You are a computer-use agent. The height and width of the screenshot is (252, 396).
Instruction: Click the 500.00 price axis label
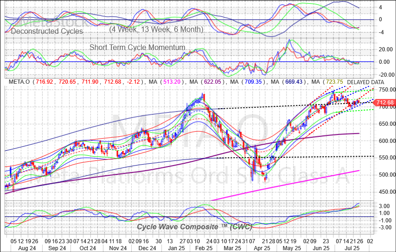pos(387,175)
